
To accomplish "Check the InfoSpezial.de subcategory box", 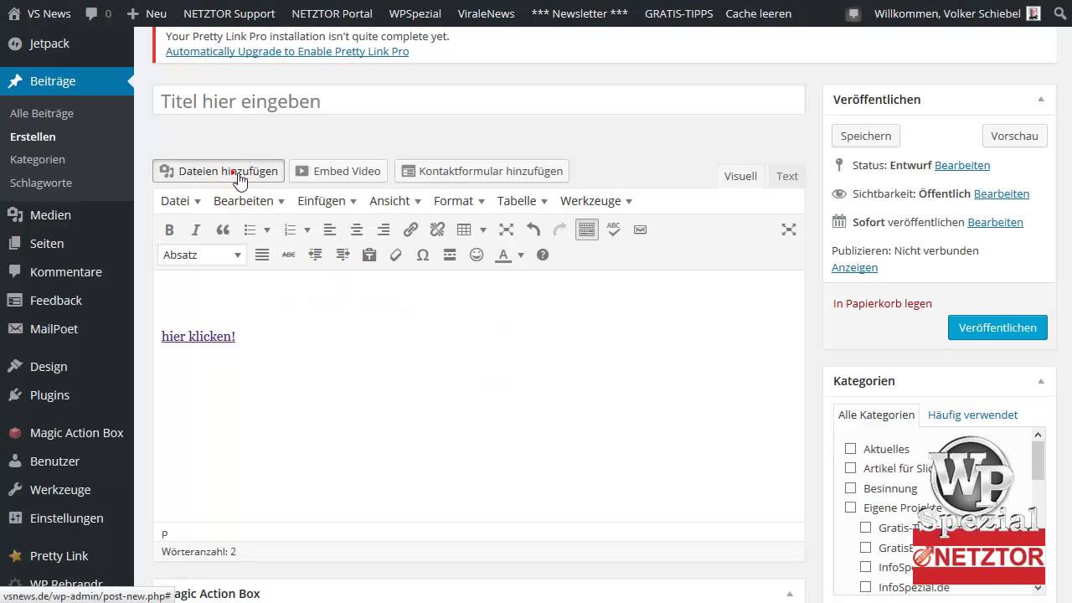I will tap(866, 587).
